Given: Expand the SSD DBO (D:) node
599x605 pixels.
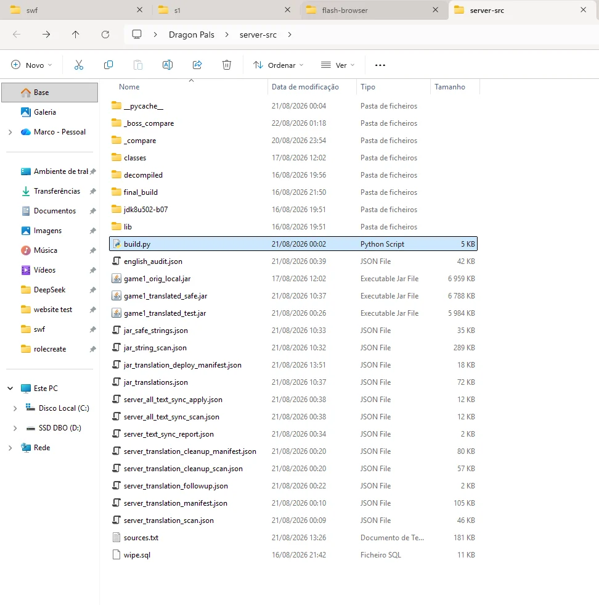Looking at the screenshot, I should [x=15, y=428].
